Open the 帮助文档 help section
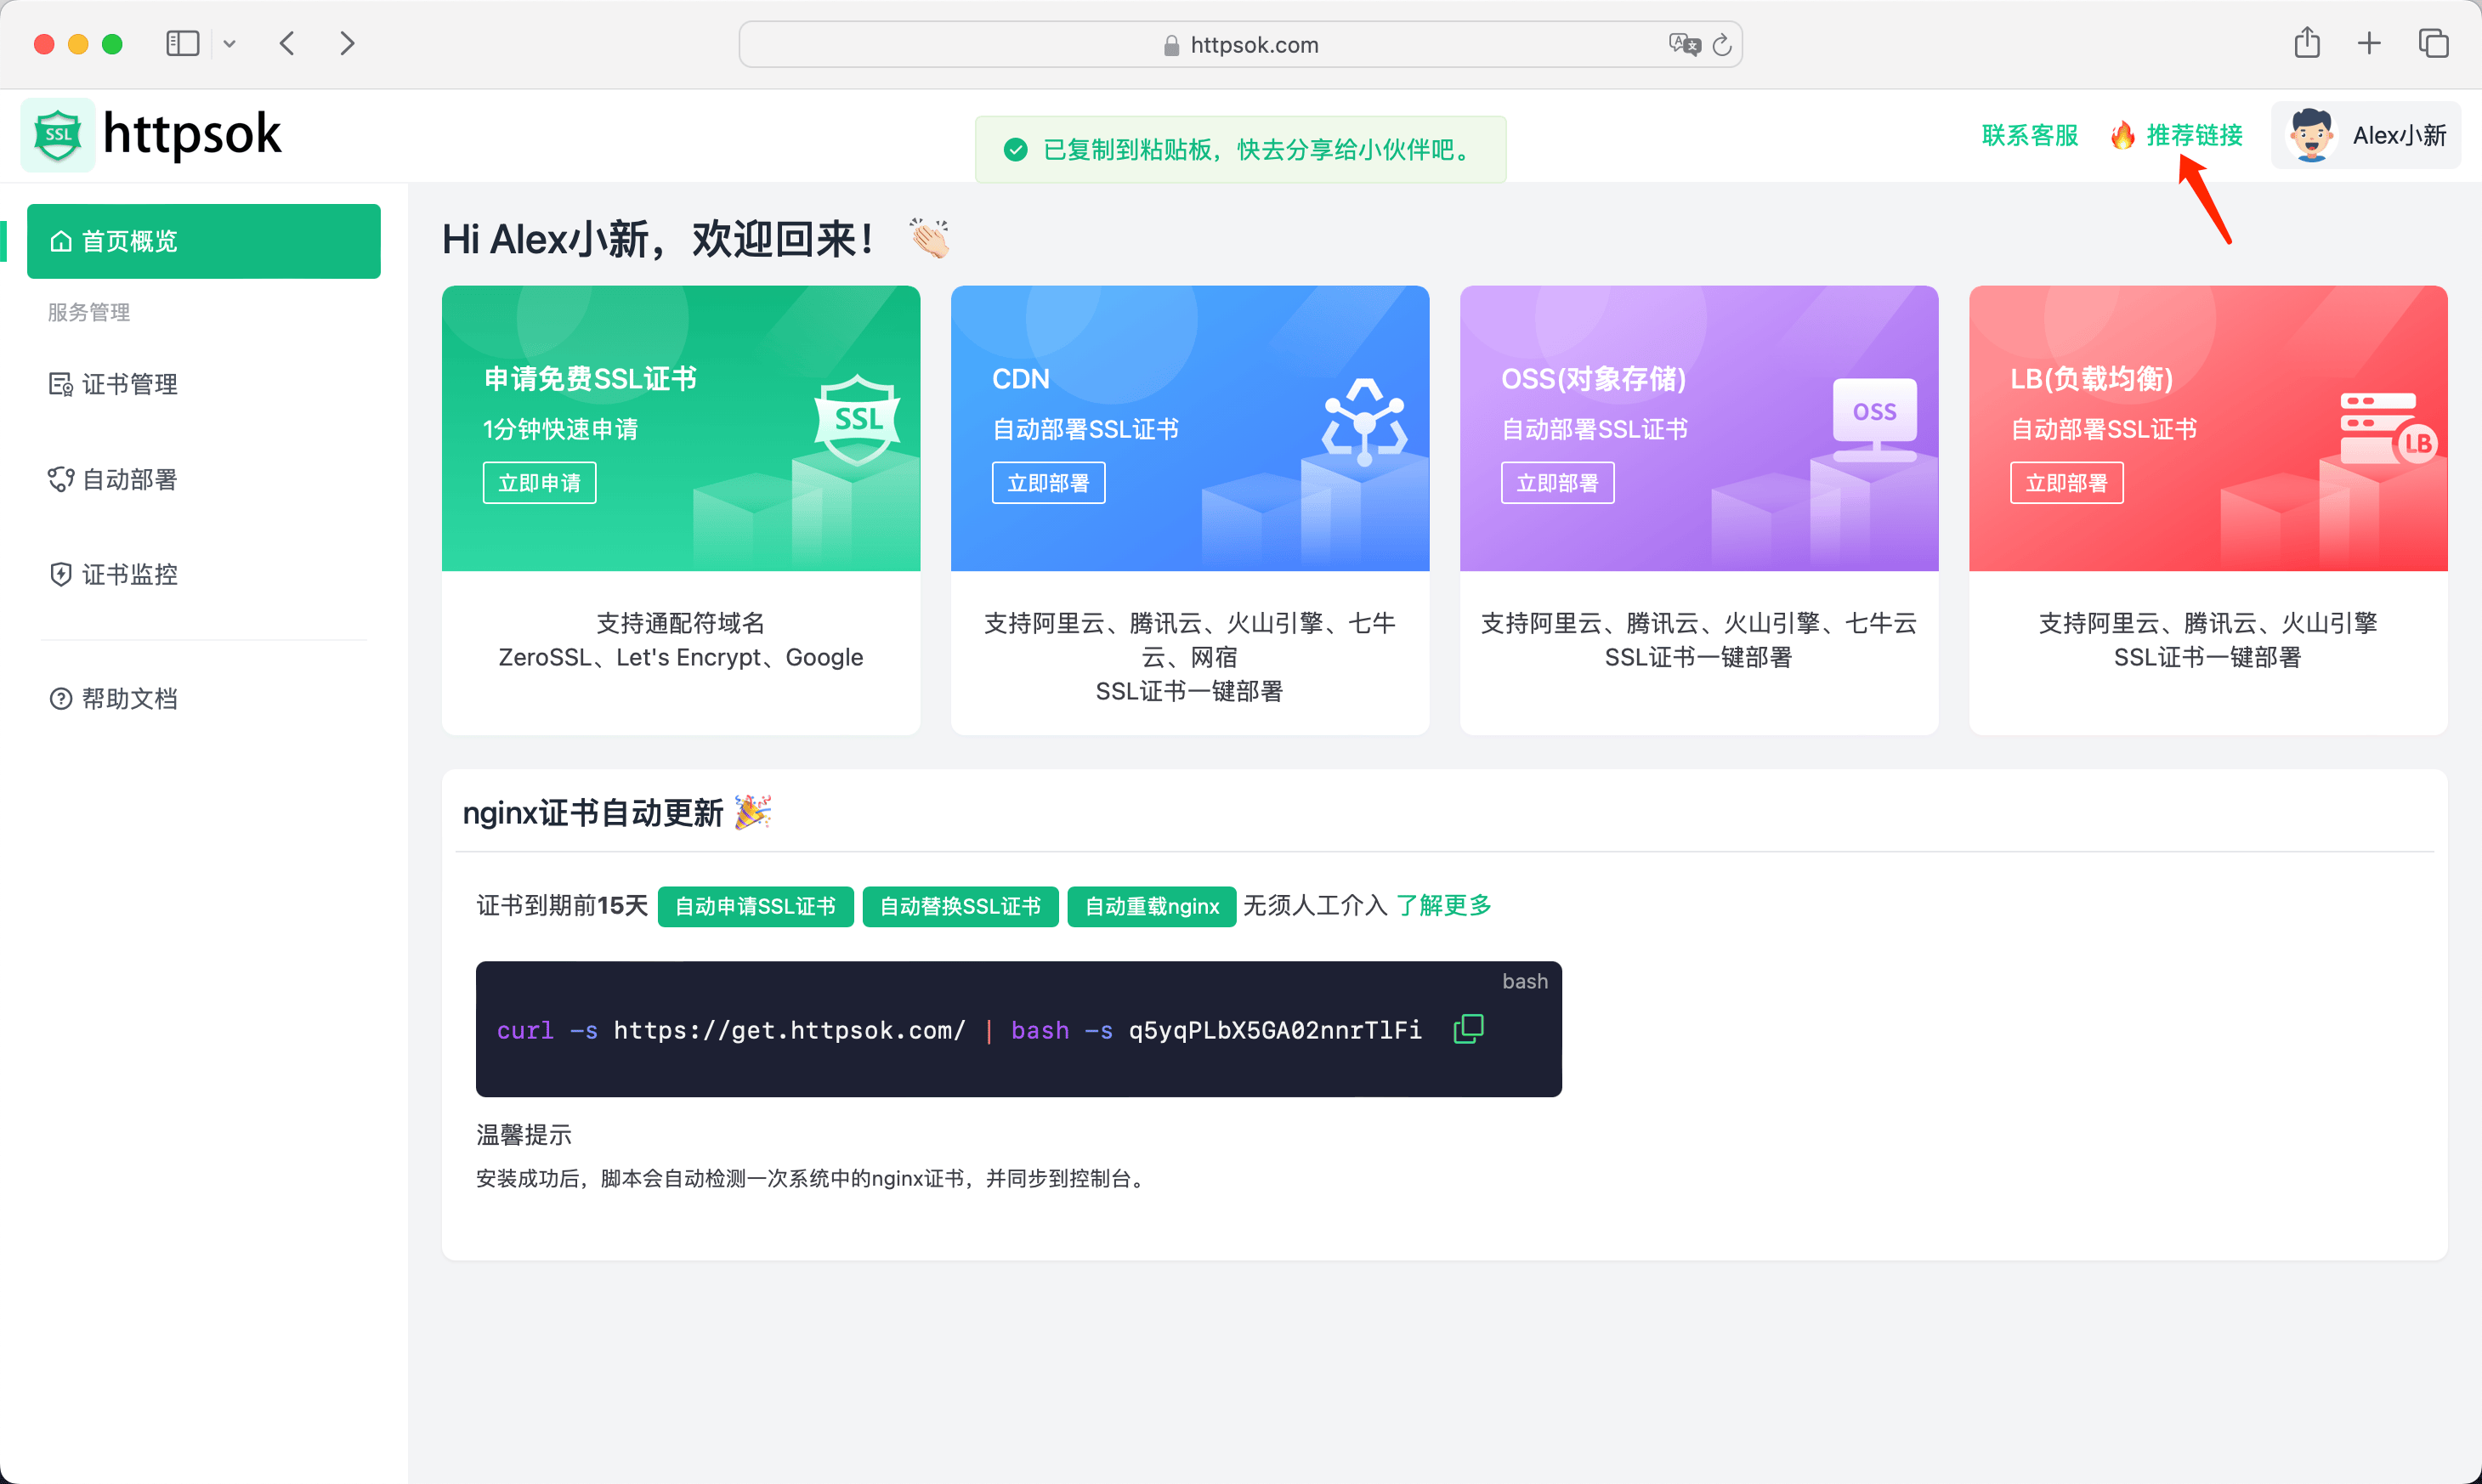 [126, 698]
